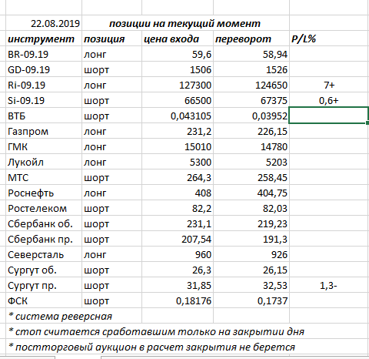The height and width of the screenshot is (359, 369).
Task: Select the Роснефть instrument cell
Action: (x=44, y=193)
